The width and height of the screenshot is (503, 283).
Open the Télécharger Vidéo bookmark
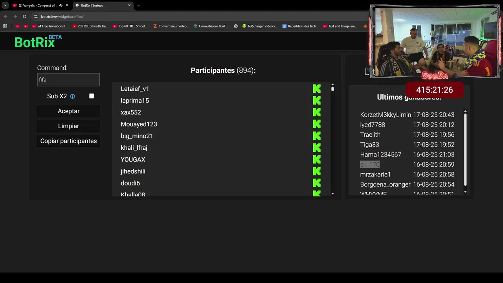click(260, 26)
